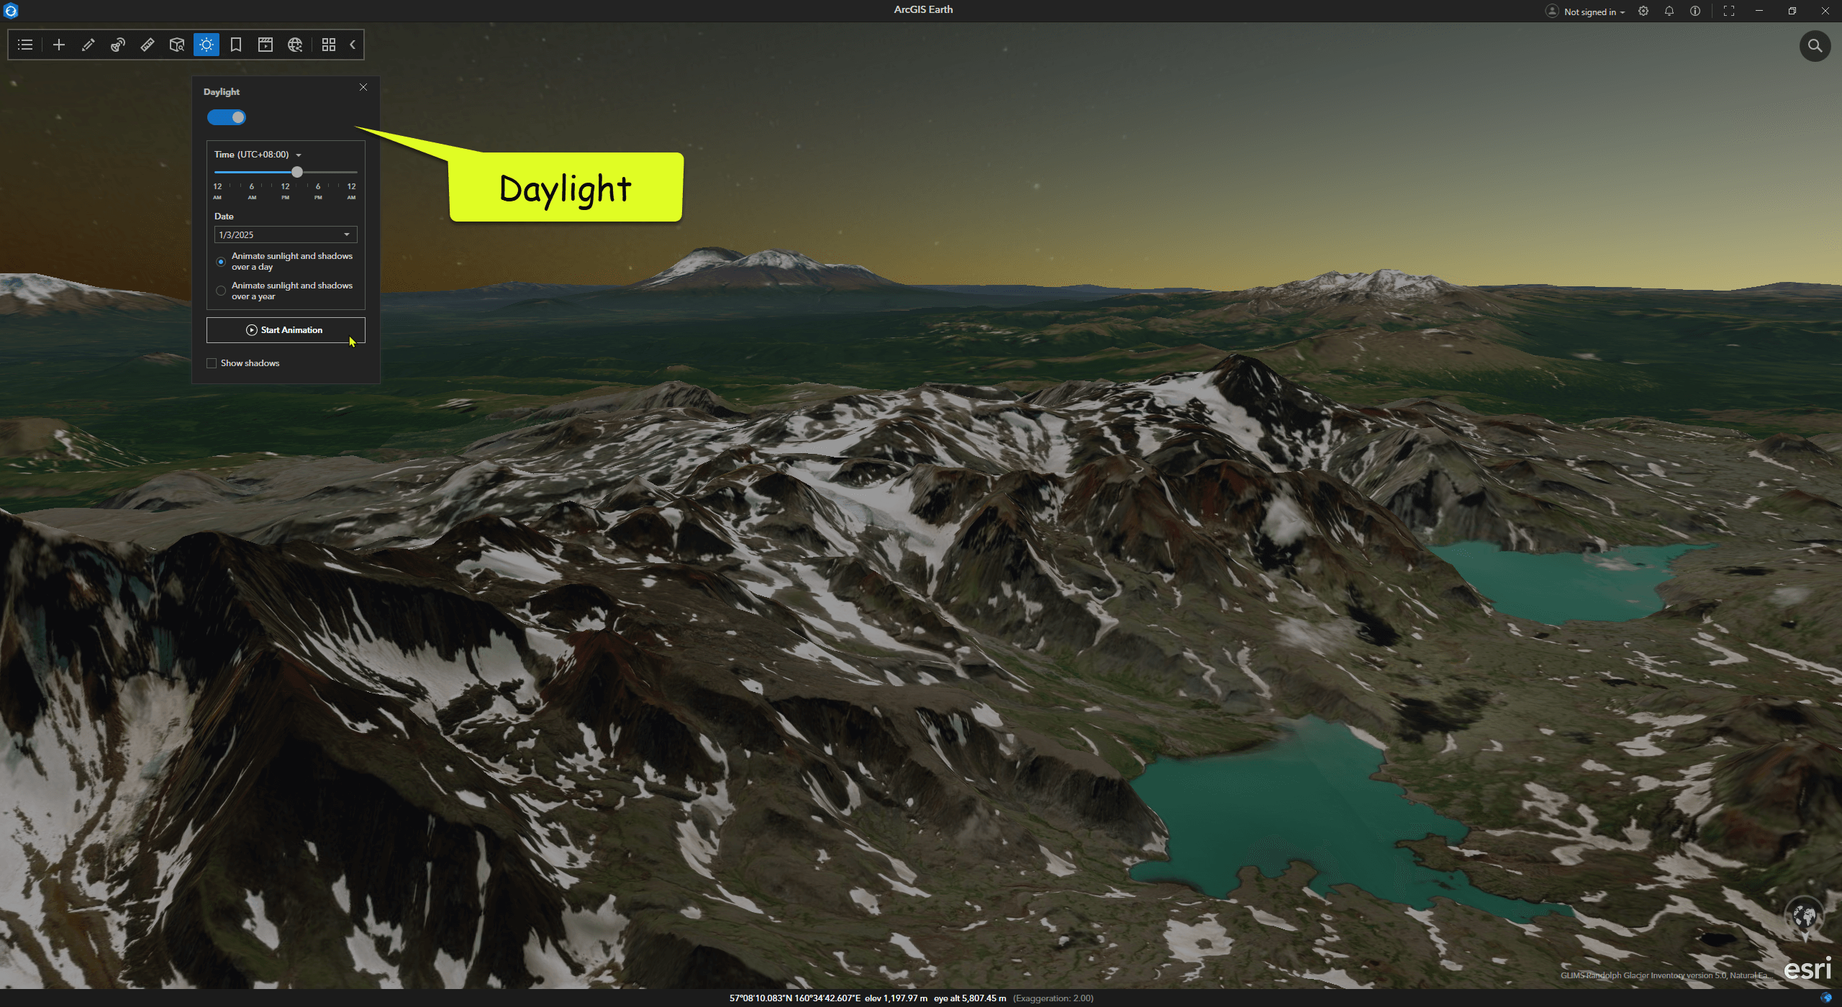Open the table of contents list
Viewport: 1842px width, 1007px height.
[25, 45]
